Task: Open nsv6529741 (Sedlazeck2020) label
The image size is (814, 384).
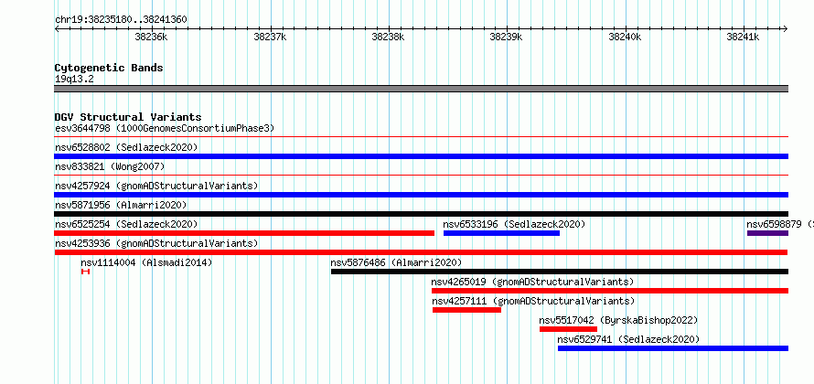Action: click(628, 339)
